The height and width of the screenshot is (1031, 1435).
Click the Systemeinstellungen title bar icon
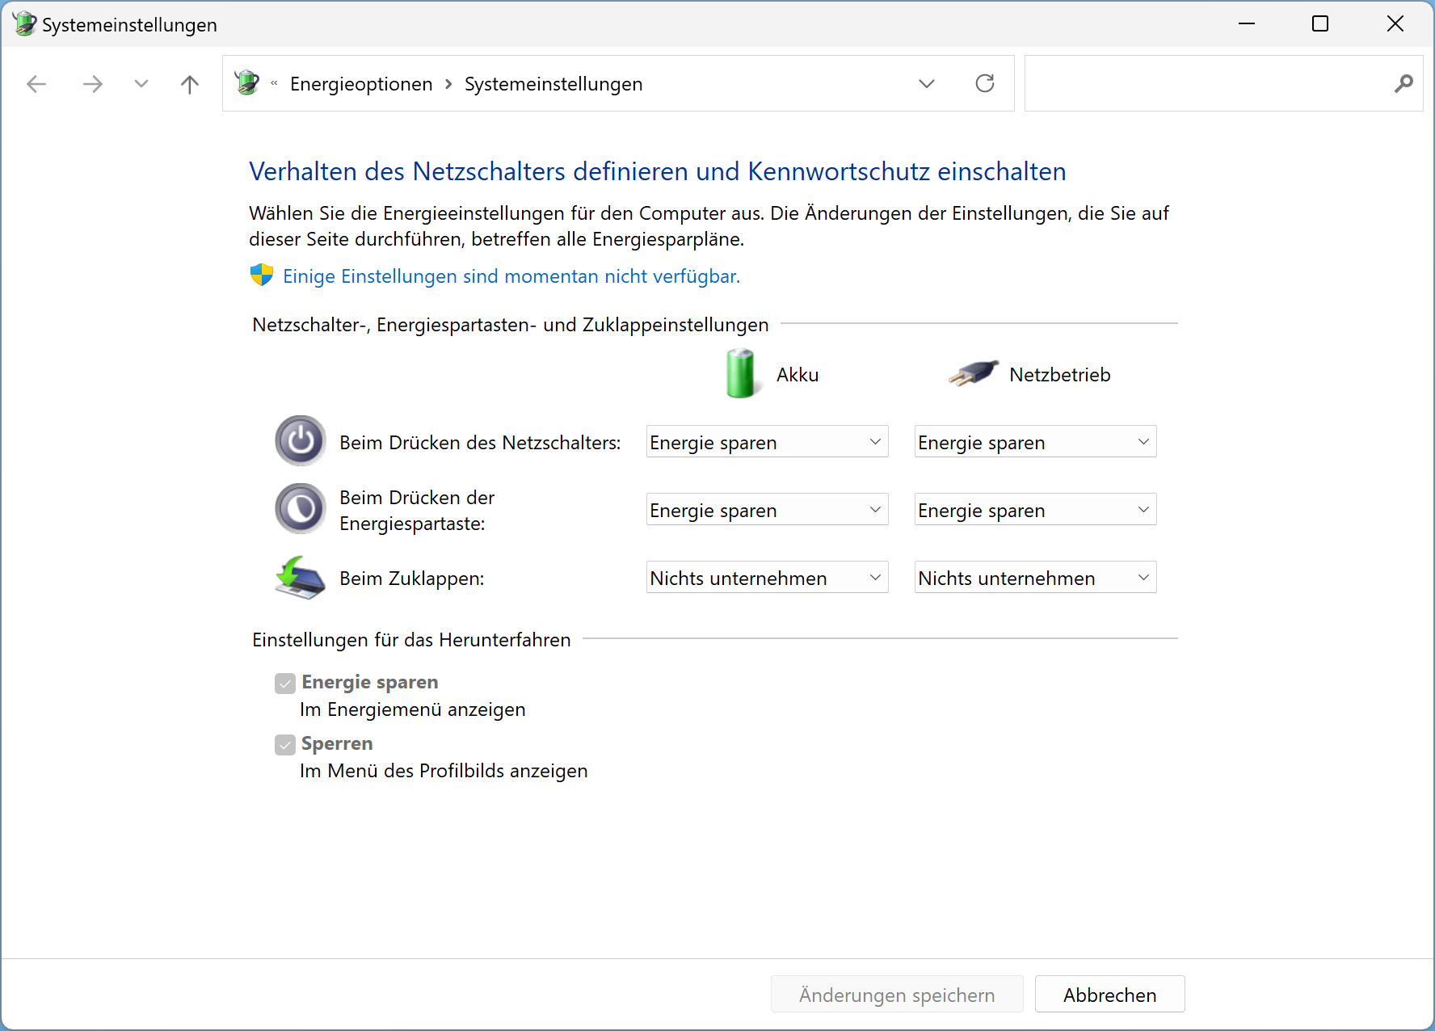coord(25,23)
